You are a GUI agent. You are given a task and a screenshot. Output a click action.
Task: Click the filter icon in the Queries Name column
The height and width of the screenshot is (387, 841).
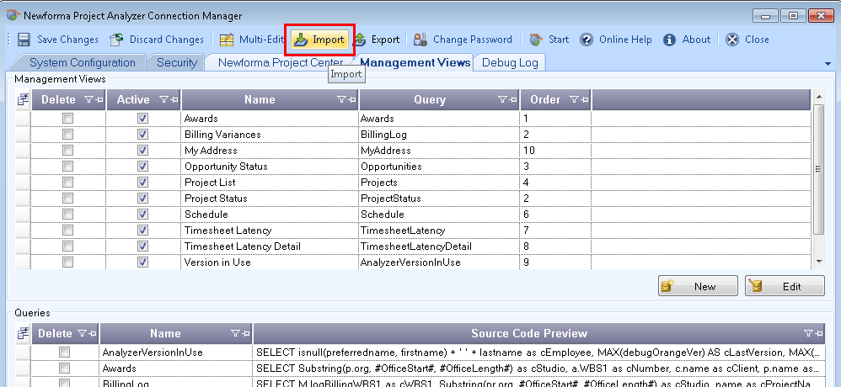click(235, 333)
